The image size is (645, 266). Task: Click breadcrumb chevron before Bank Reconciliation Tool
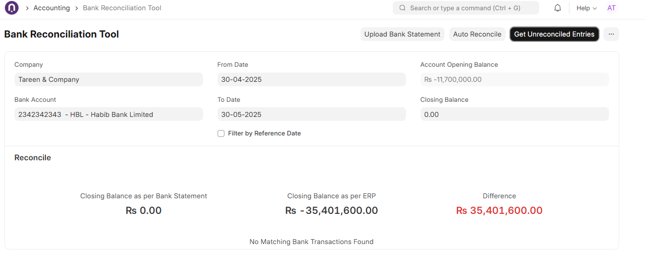pos(77,8)
